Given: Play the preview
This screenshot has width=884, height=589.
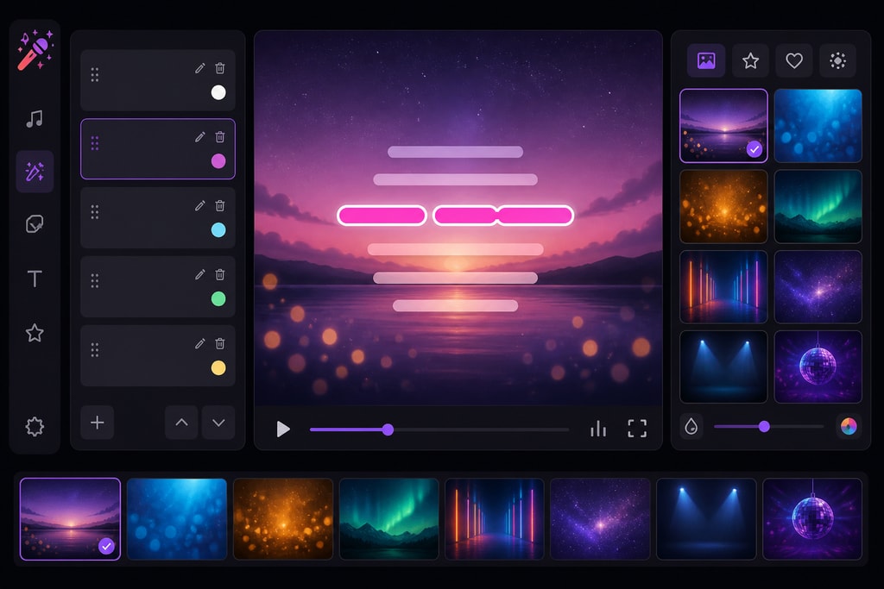Looking at the screenshot, I should tap(283, 429).
